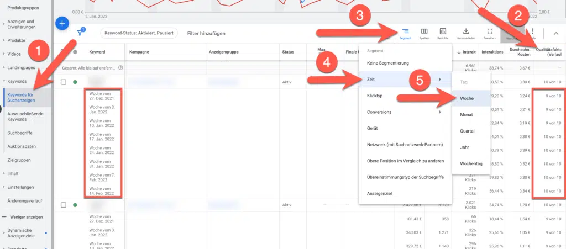The image size is (566, 249).
Task: Open Conversions submenu in Segment menu
Action: pos(405,112)
